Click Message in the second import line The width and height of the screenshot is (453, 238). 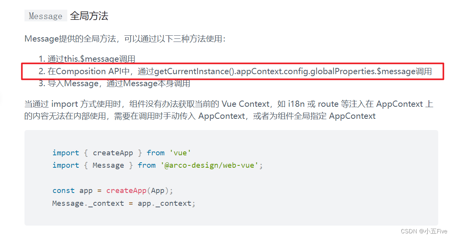[108, 165]
